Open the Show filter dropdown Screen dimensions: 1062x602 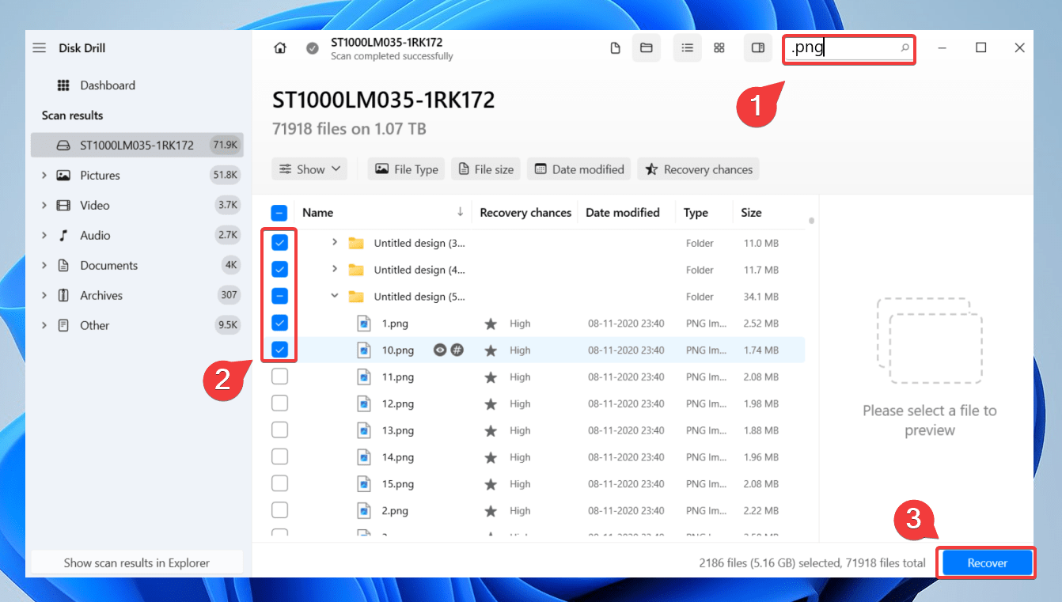point(309,169)
